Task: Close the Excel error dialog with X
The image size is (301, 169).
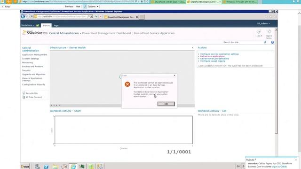Action: (174, 76)
